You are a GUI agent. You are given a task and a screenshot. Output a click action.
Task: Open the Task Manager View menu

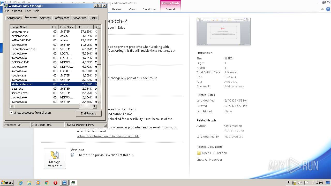tap(28, 11)
